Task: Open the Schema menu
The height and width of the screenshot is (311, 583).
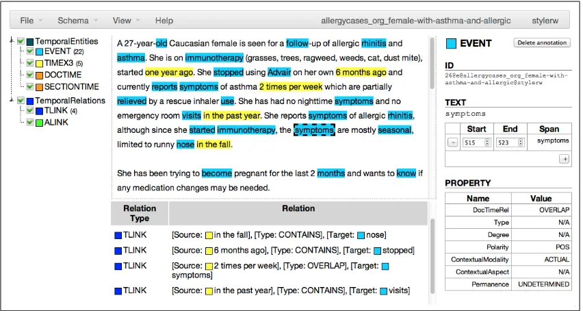Action: 77,21
